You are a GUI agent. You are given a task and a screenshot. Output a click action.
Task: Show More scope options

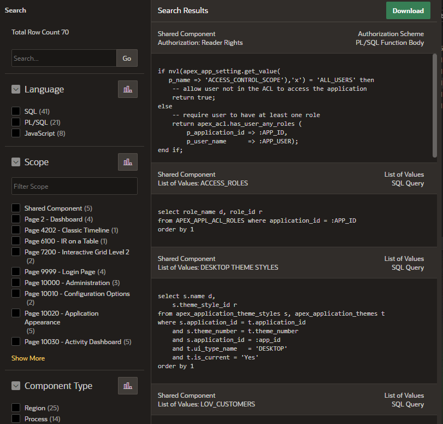(x=28, y=358)
